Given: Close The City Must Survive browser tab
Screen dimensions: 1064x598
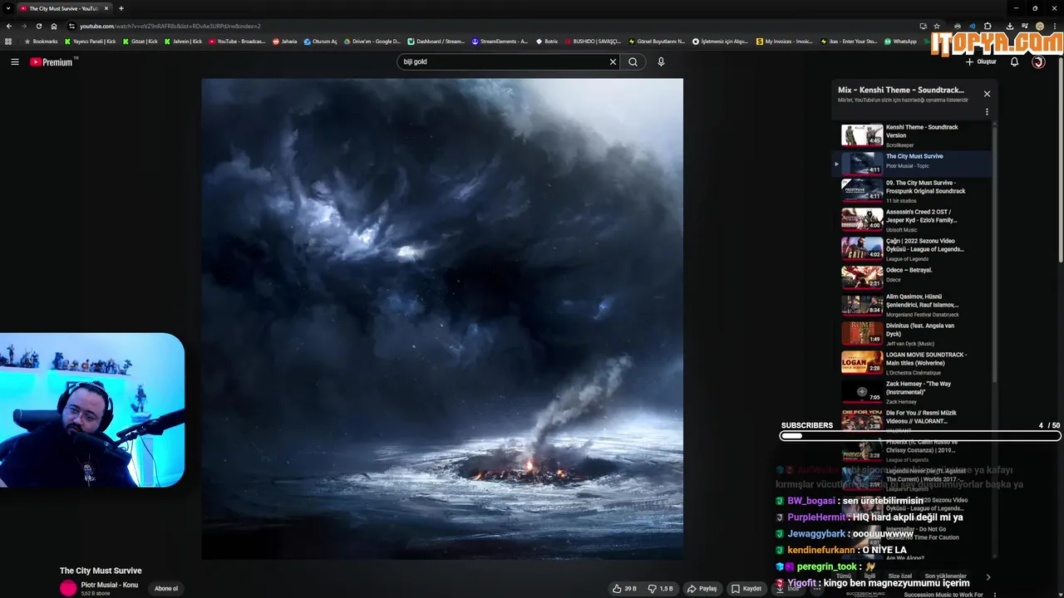Looking at the screenshot, I should click(106, 8).
